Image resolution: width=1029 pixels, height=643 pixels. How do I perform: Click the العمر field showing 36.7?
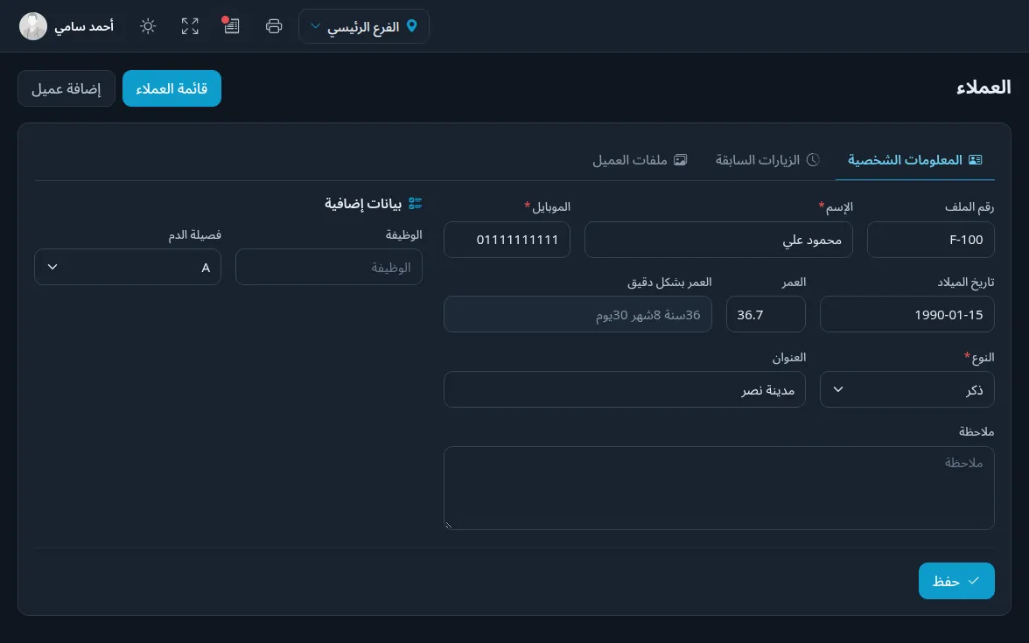point(766,314)
